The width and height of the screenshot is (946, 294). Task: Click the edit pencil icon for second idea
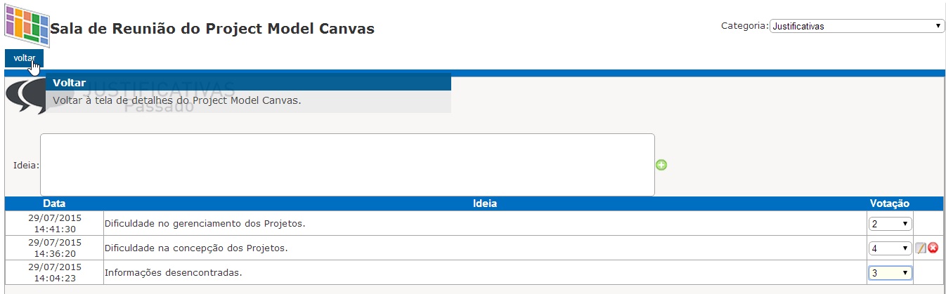920,248
